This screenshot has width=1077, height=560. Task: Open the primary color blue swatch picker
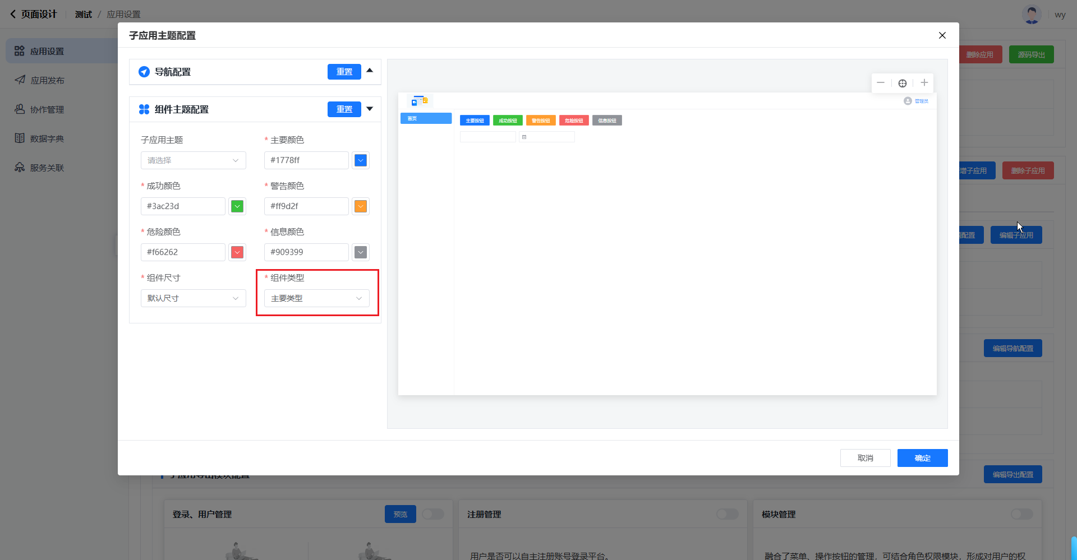pos(361,160)
